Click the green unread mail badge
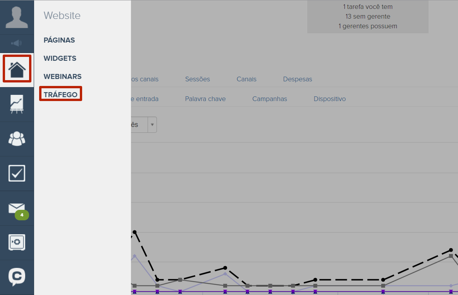 pyautogui.click(x=22, y=215)
